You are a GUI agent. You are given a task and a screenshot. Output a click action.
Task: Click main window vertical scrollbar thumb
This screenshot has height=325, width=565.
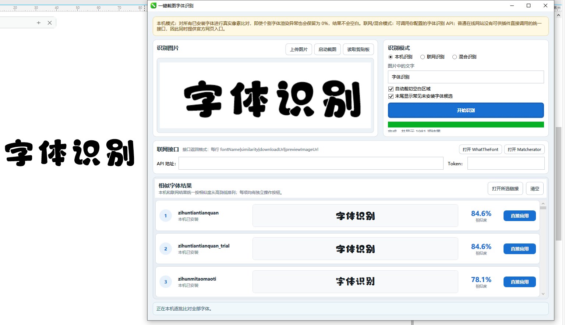(558, 184)
